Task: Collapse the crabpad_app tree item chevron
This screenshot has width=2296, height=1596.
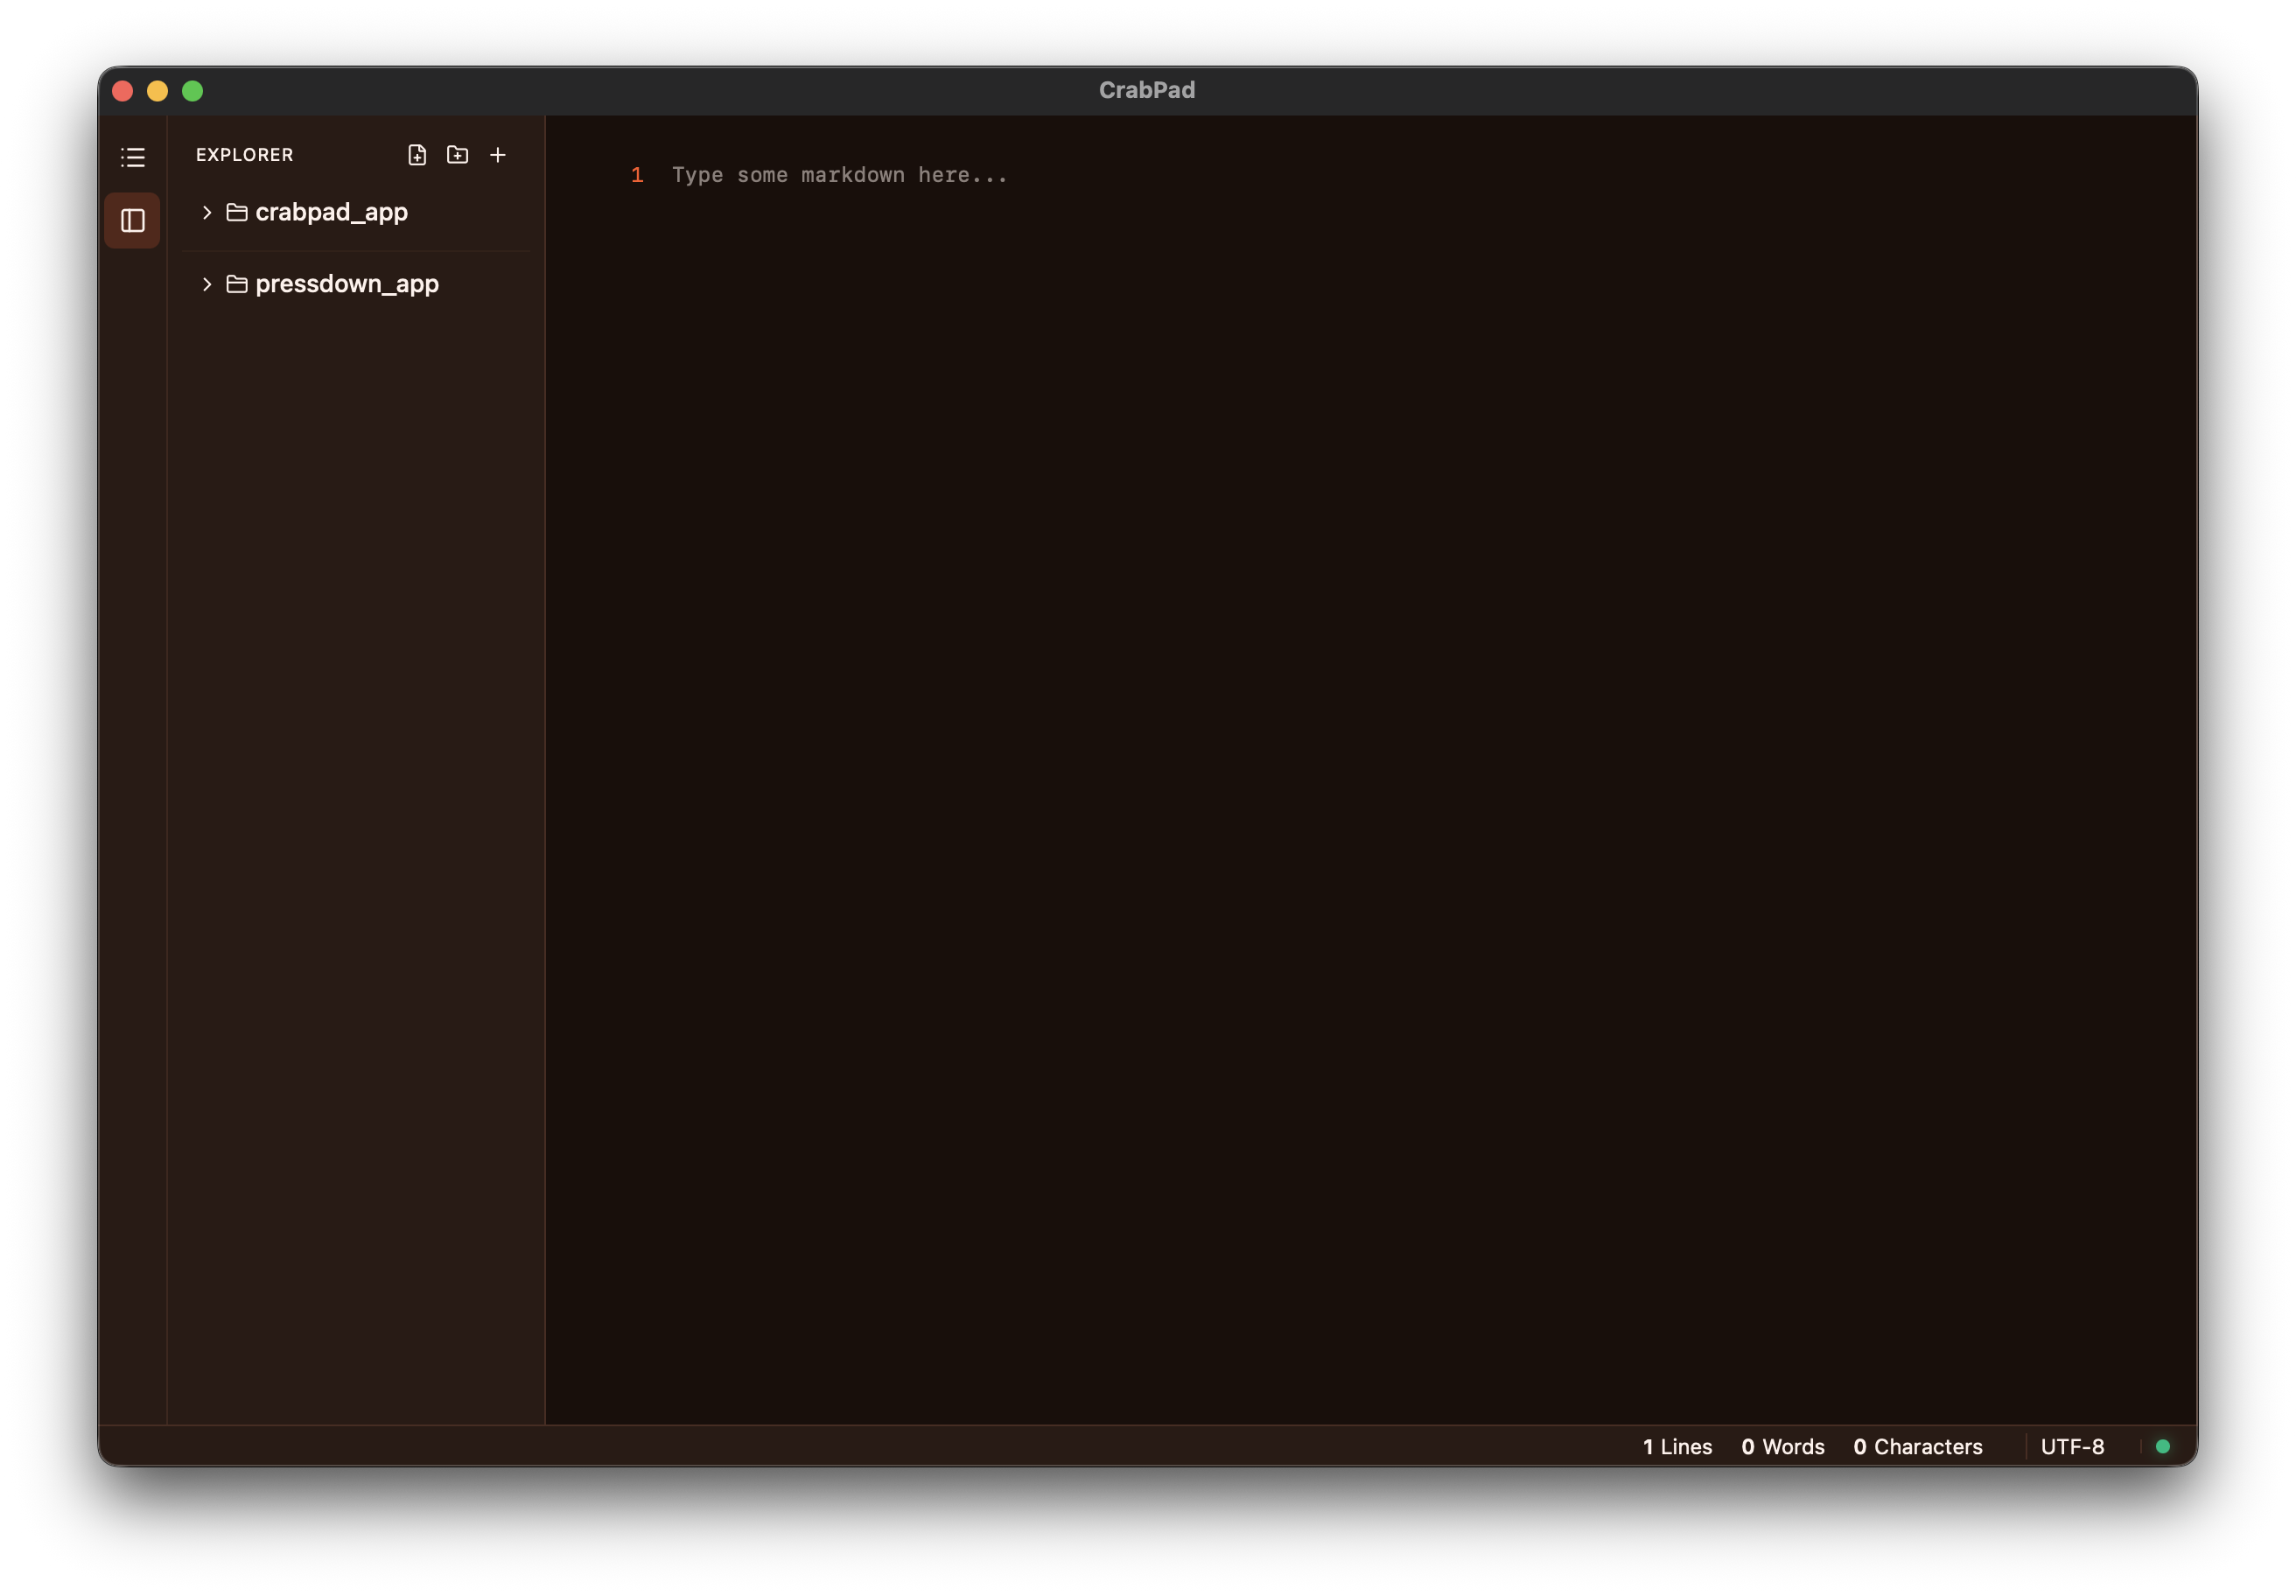Action: [x=207, y=212]
